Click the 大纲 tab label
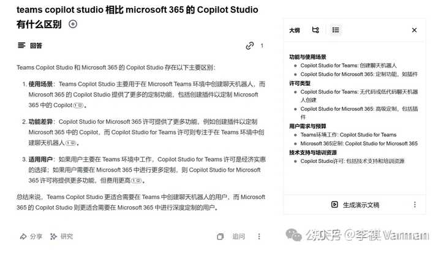 (x=295, y=30)
